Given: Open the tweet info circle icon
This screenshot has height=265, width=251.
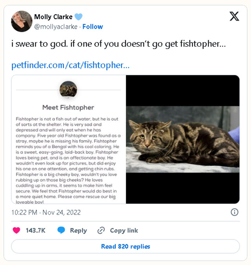Looking at the screenshot, I should pyautogui.click(x=235, y=212).
